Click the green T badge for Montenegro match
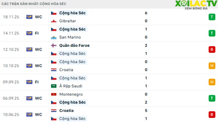This screenshot has height=122, width=218. (212, 98)
